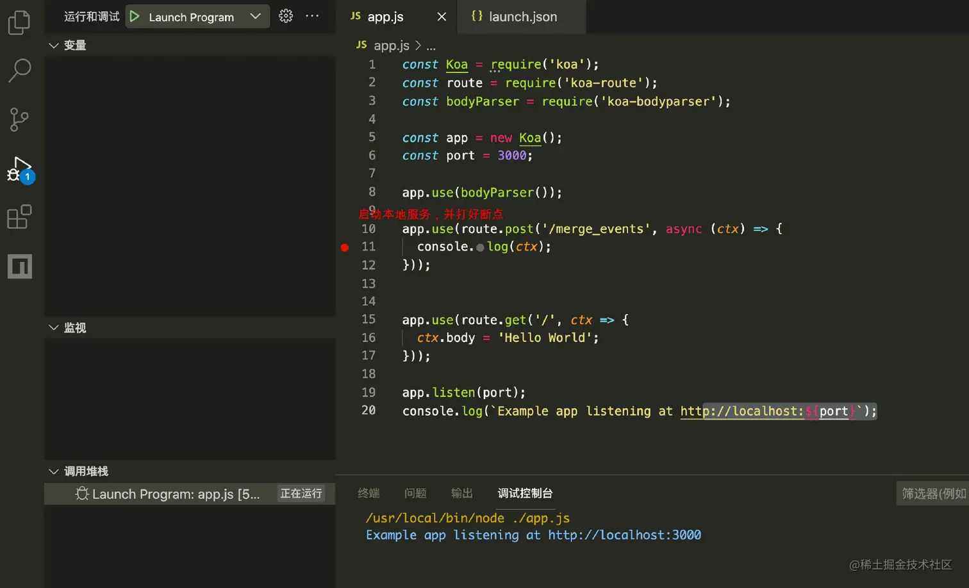Image resolution: width=969 pixels, height=588 pixels.
Task: Click the 运行和调试 panel title
Action: (92, 17)
